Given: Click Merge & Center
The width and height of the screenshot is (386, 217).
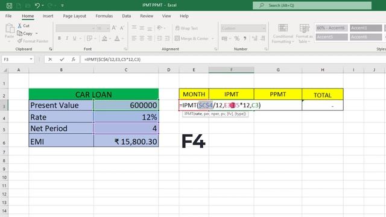Looking at the screenshot, I should click(192, 39).
